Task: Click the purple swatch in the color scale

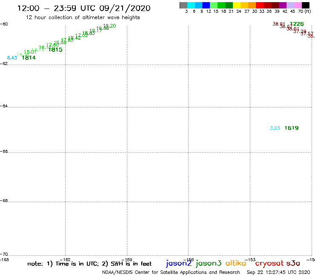Action: 283,5
